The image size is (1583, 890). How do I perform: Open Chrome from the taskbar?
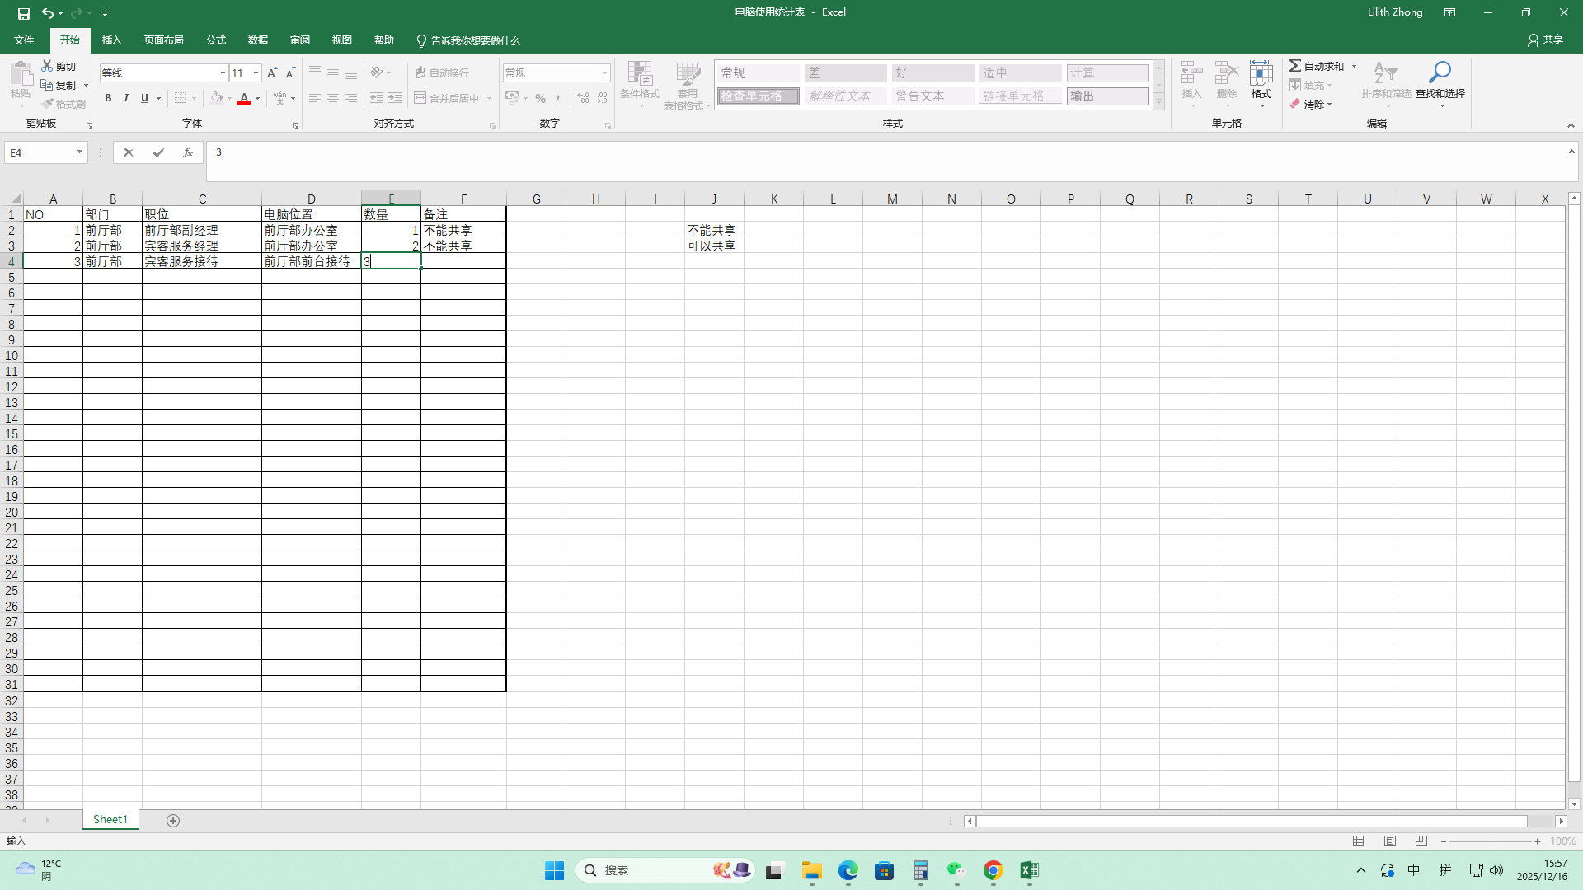click(993, 870)
